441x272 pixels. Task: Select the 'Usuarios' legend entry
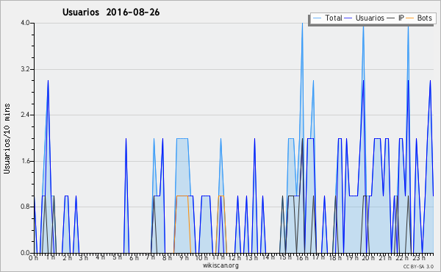coord(370,18)
